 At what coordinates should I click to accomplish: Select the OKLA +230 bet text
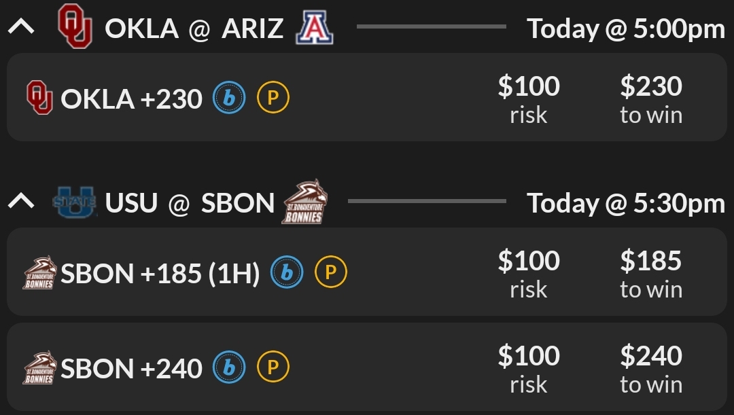[131, 99]
